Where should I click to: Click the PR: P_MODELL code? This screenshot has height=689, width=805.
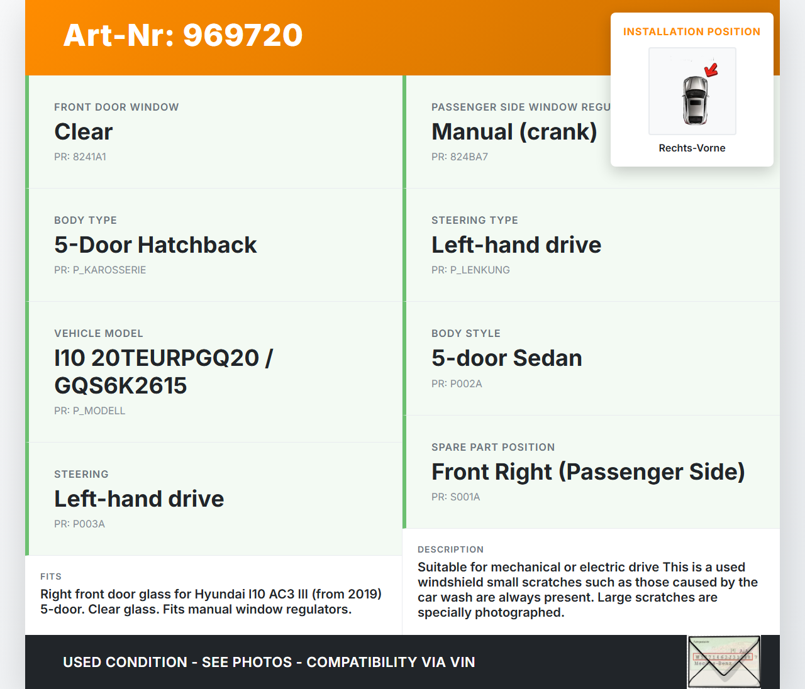click(89, 411)
